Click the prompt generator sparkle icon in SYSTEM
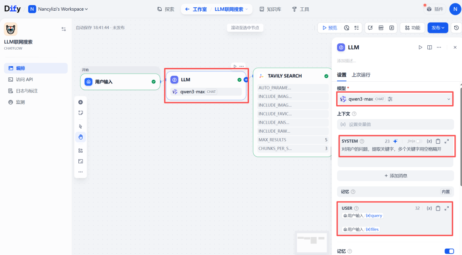Image resolution: width=462 pixels, height=255 pixels. pyautogui.click(x=395, y=141)
